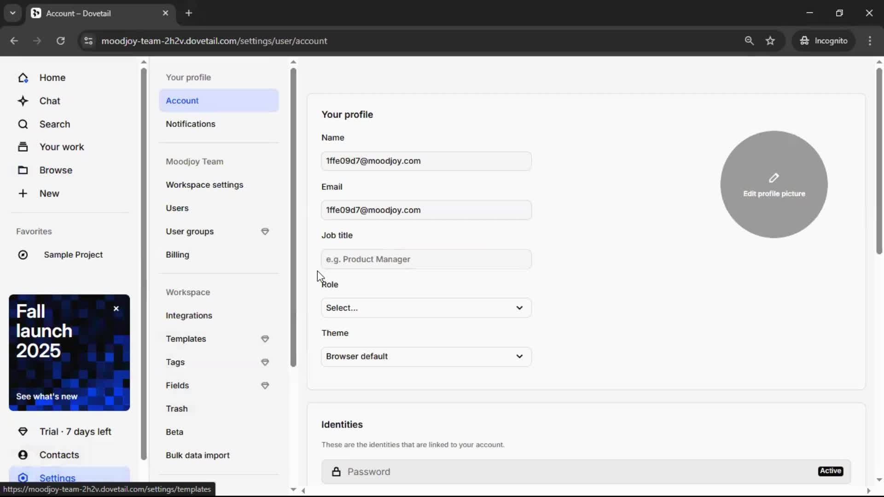Open Your work inbox icon
This screenshot has height=497, width=884.
click(23, 147)
